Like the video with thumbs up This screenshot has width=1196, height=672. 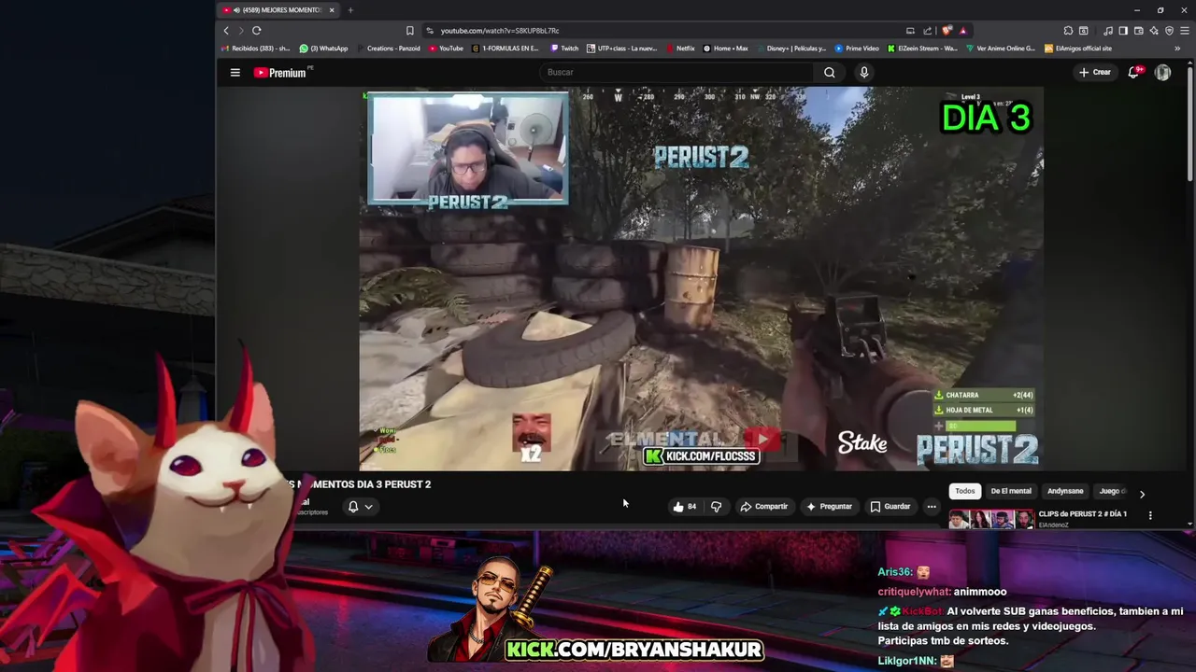point(685,507)
